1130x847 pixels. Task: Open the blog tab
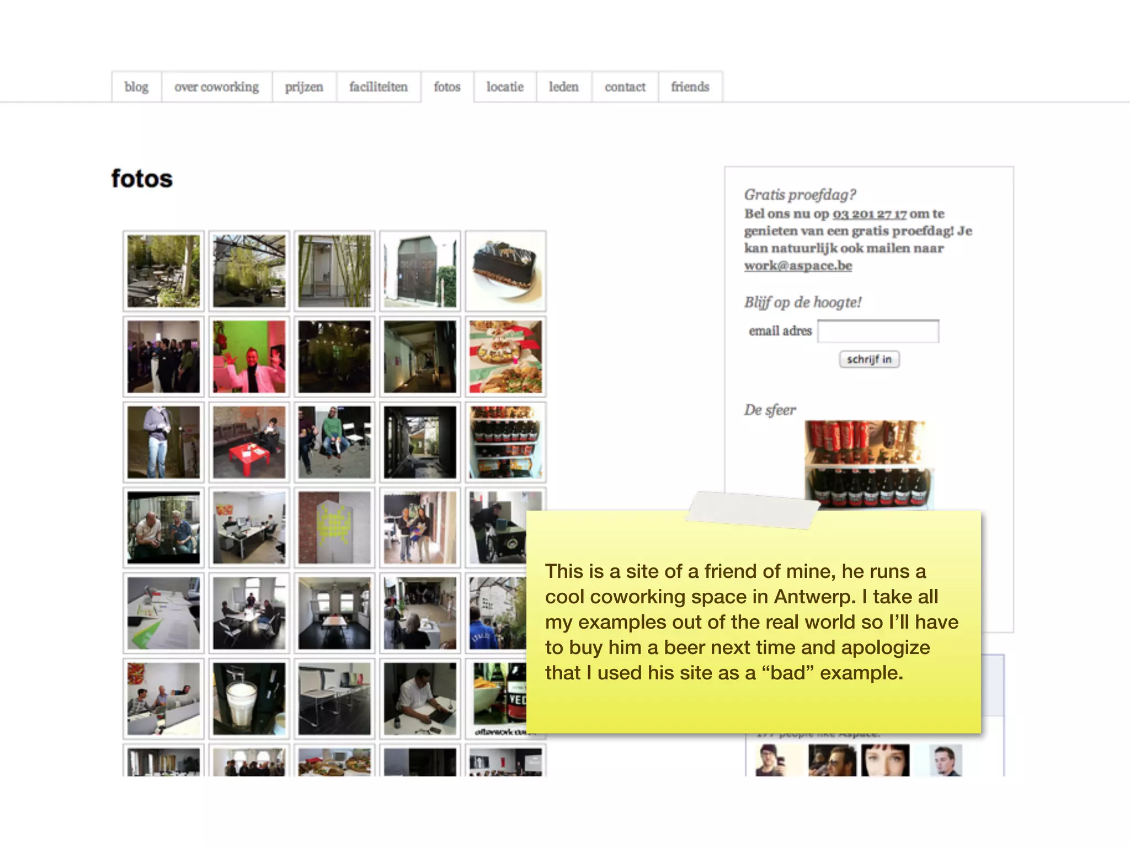pyautogui.click(x=136, y=87)
